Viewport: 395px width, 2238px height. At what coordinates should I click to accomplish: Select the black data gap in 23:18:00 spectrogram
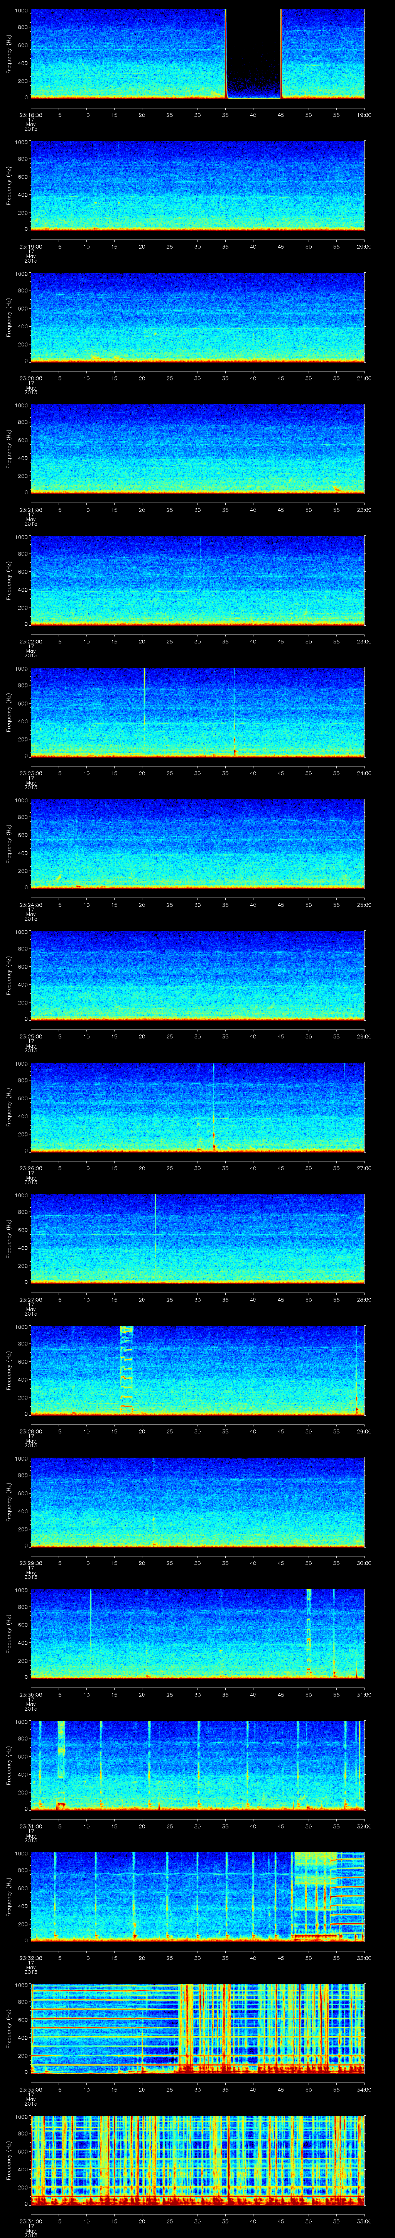click(x=253, y=54)
